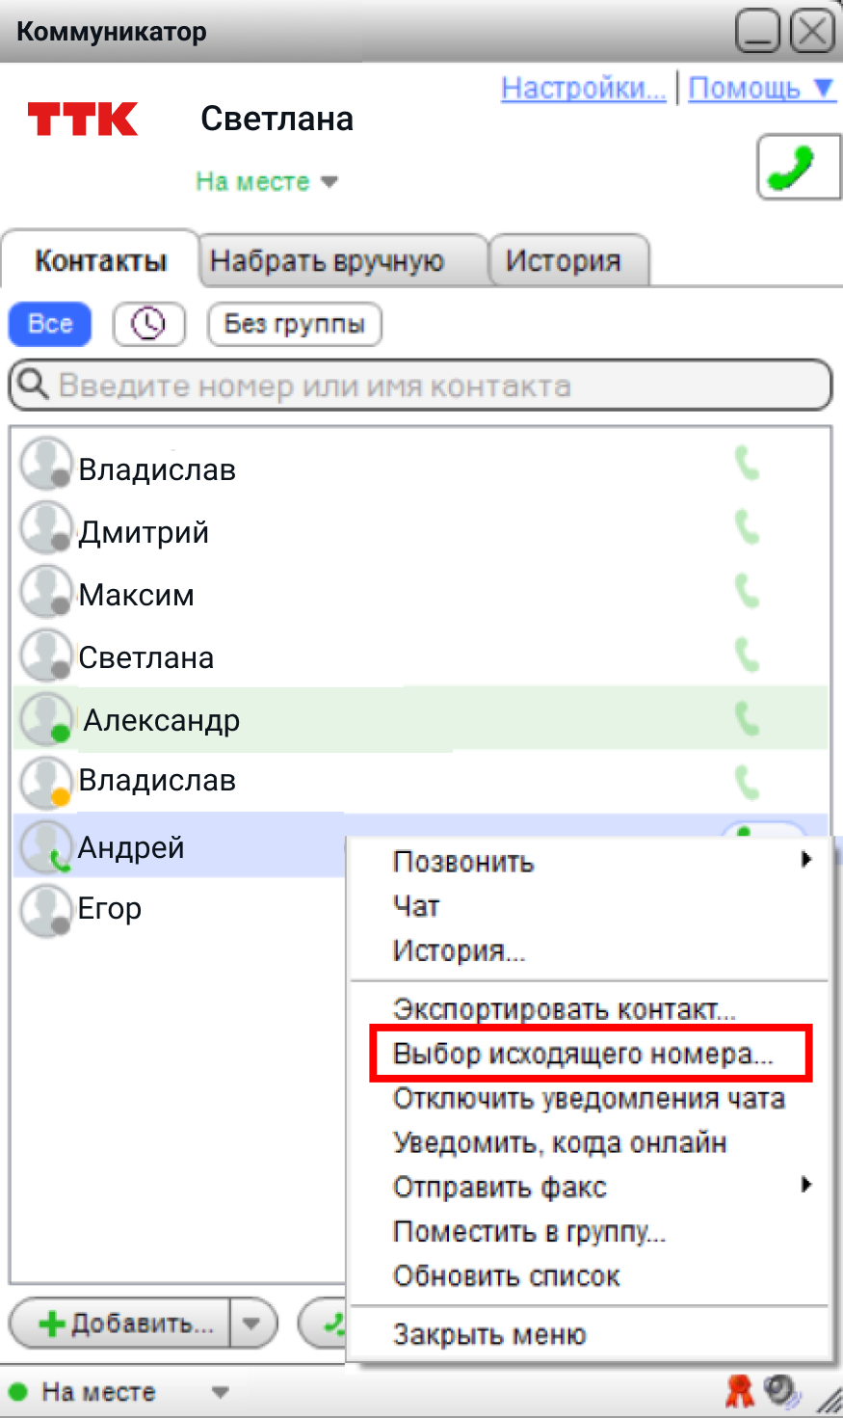Select Выбор исходящего номера menu item

[x=583, y=1054]
